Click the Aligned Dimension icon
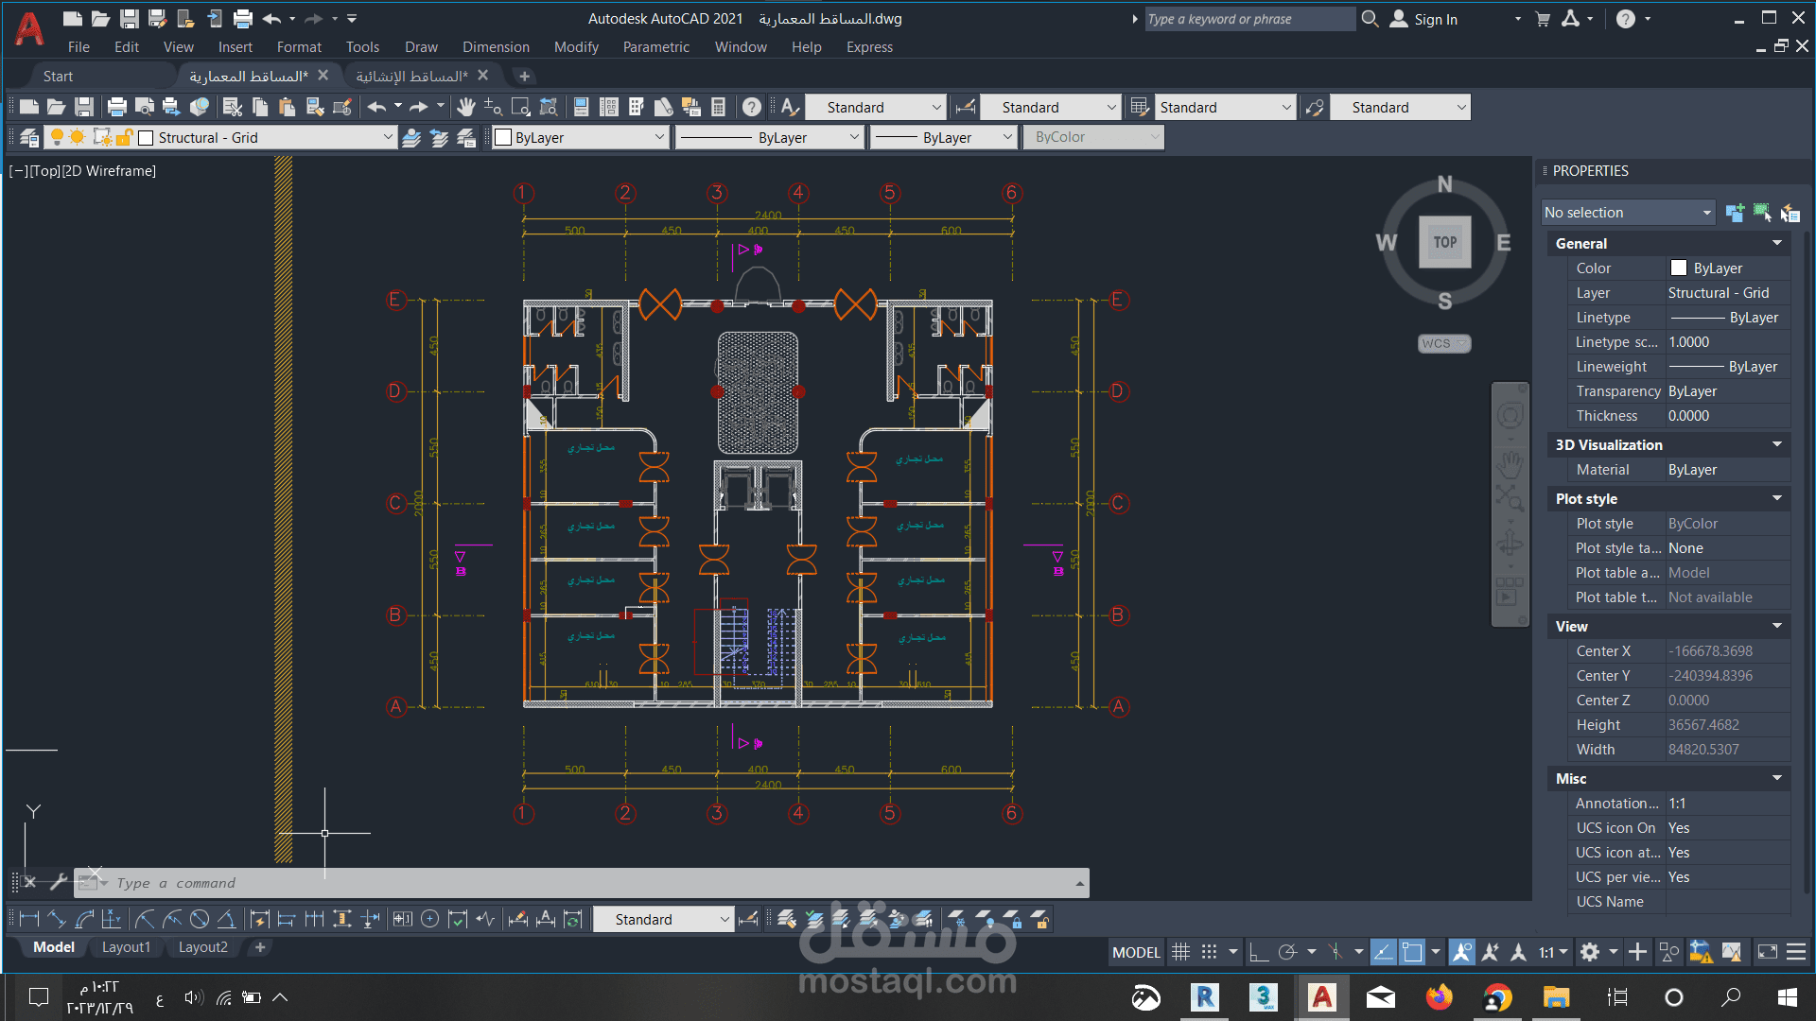The height and width of the screenshot is (1021, 1816). click(x=57, y=920)
